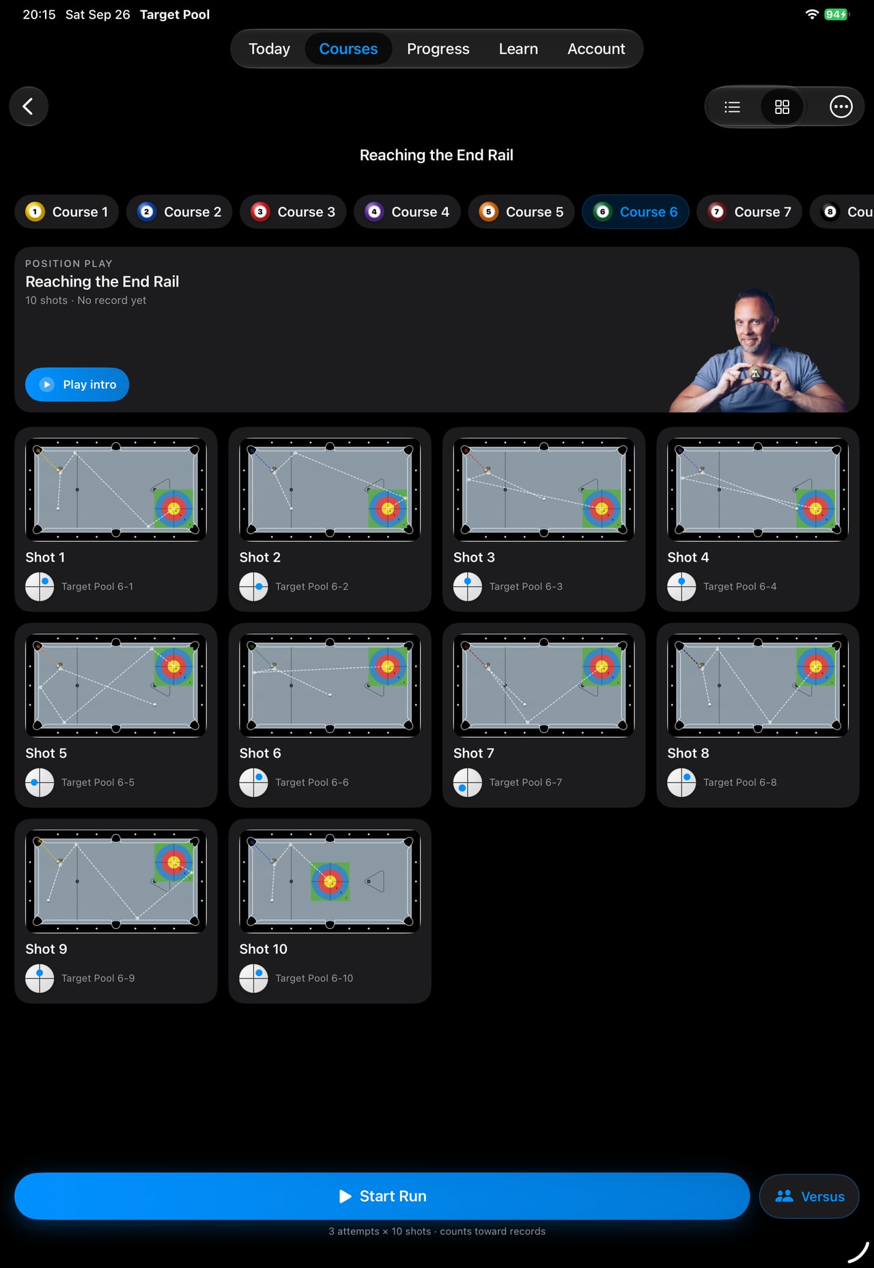
Task: Click the instructor photo in header card
Action: [x=758, y=350]
